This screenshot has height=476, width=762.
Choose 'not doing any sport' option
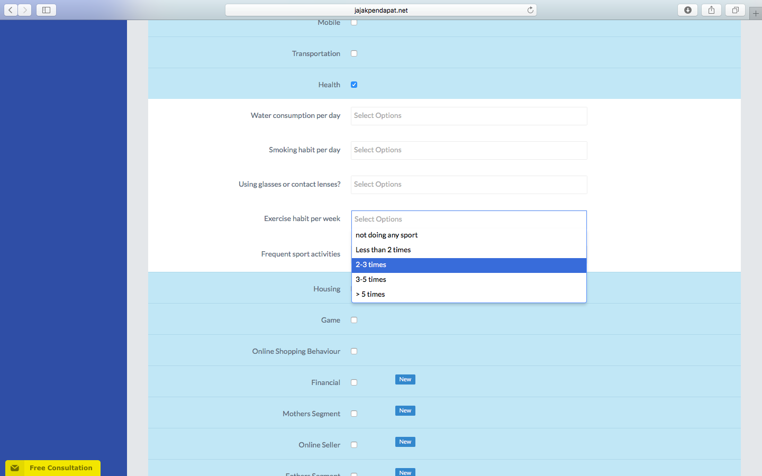(469, 235)
